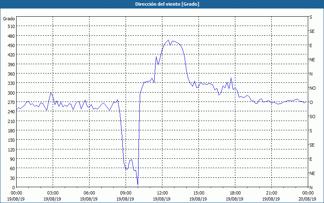The height and width of the screenshot is (203, 324).
Task: Select the 'S' compass label at the chart top
Action: 311,17
